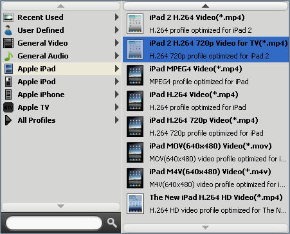290x234 pixels.
Task: Expand the General Video submenu arrow
Action: (117, 43)
